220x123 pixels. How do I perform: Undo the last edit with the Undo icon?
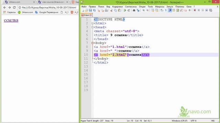124,10
